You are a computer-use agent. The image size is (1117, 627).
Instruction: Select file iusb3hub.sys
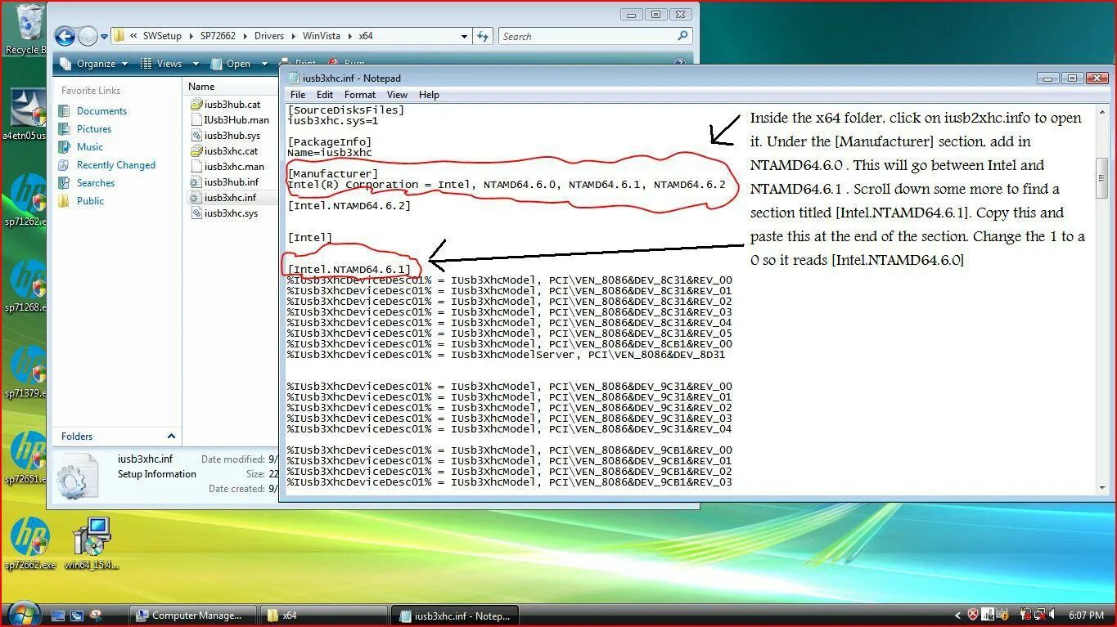coord(225,136)
